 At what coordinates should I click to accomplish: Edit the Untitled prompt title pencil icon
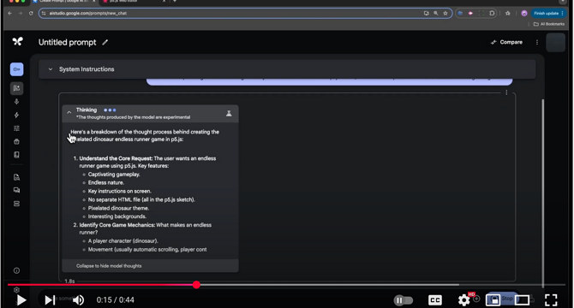(105, 43)
